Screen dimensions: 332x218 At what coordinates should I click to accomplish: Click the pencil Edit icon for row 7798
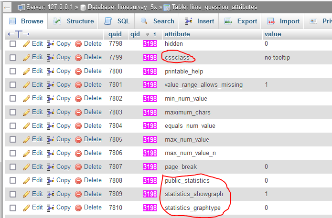pos(27,44)
